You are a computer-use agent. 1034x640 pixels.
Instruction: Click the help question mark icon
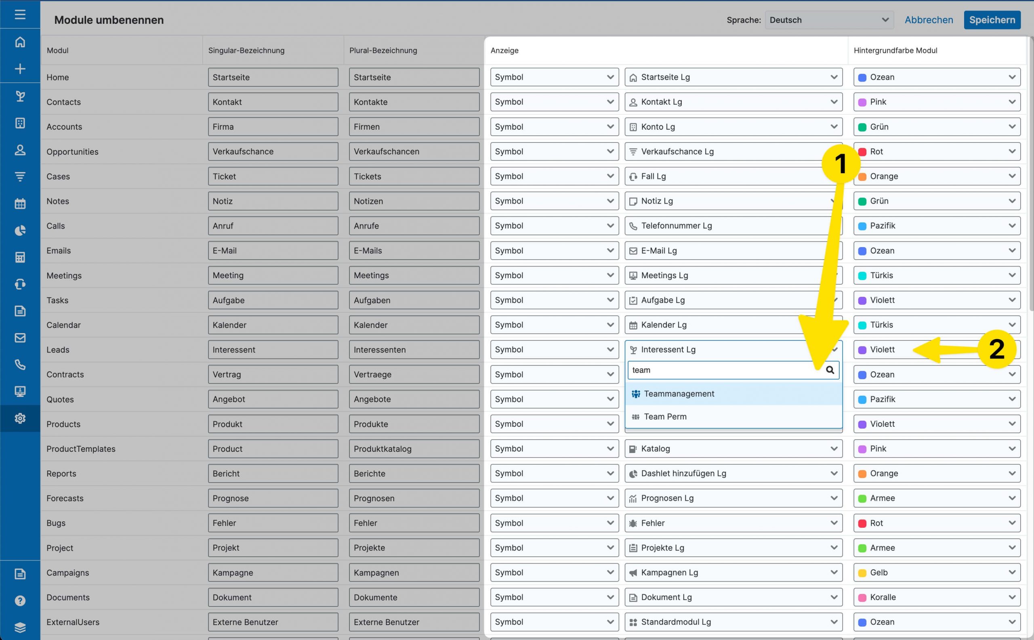pyautogui.click(x=20, y=601)
